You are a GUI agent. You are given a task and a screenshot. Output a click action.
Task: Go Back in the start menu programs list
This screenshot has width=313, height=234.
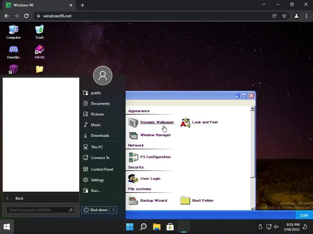tap(41, 198)
